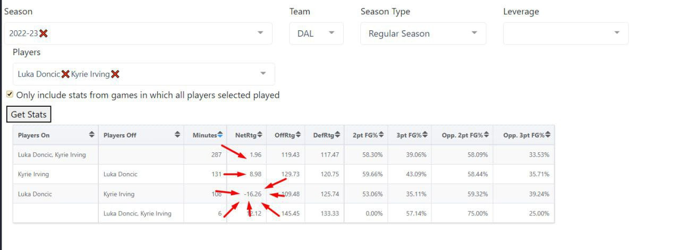Screen dimensions: 680x250
Task: Sort table by DefRtg column
Action: [325, 135]
